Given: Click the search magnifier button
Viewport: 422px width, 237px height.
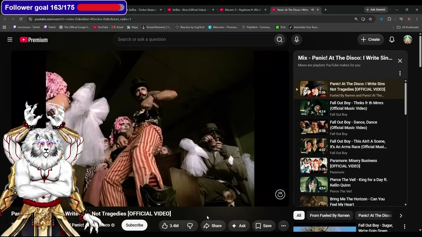Looking at the screenshot, I should click(280, 39).
